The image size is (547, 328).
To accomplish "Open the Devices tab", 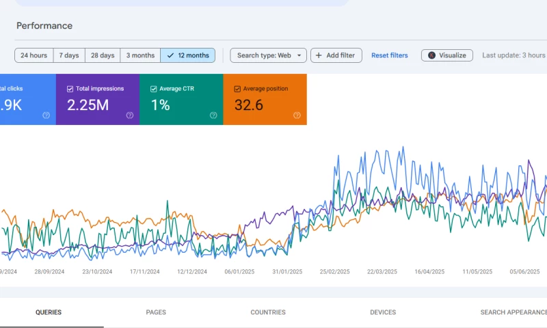I will coord(383,312).
